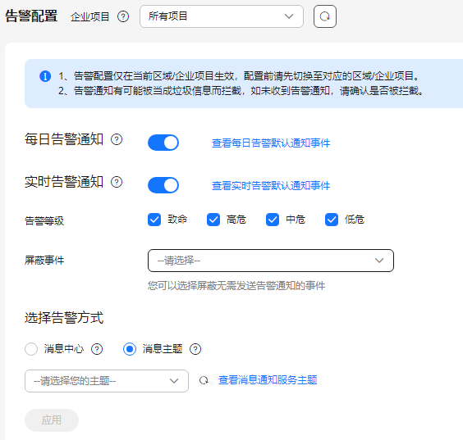Uncheck the 中危 severity checkbox
The width and height of the screenshot is (463, 440).
(273, 220)
